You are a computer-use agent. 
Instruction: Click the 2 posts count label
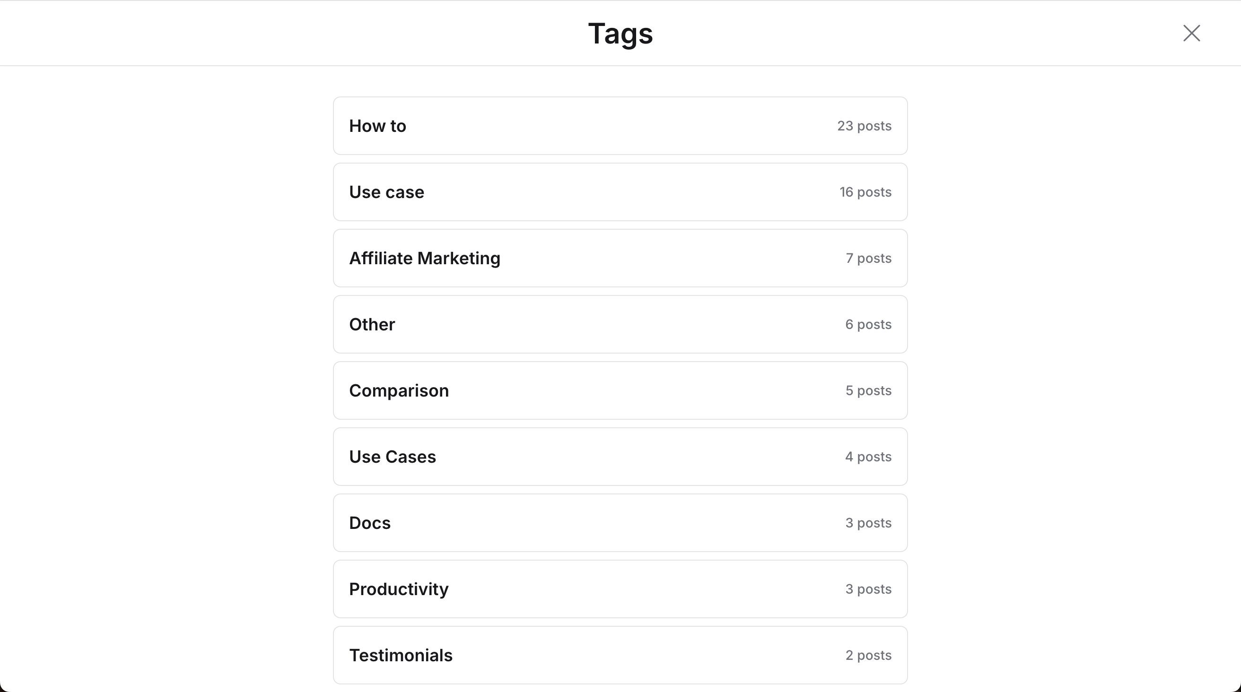pos(868,656)
